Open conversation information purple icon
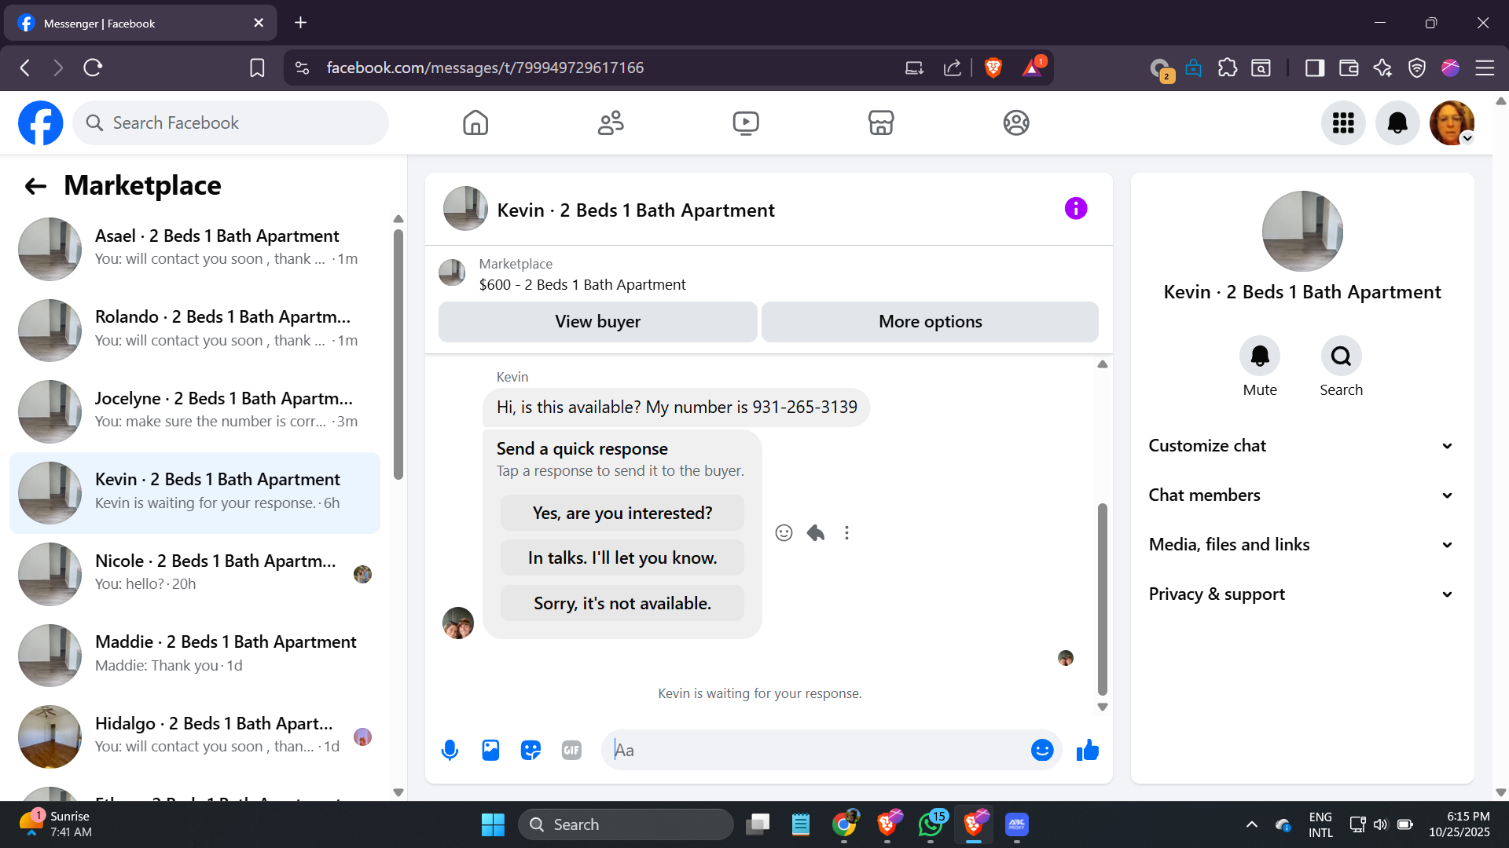 click(1075, 209)
